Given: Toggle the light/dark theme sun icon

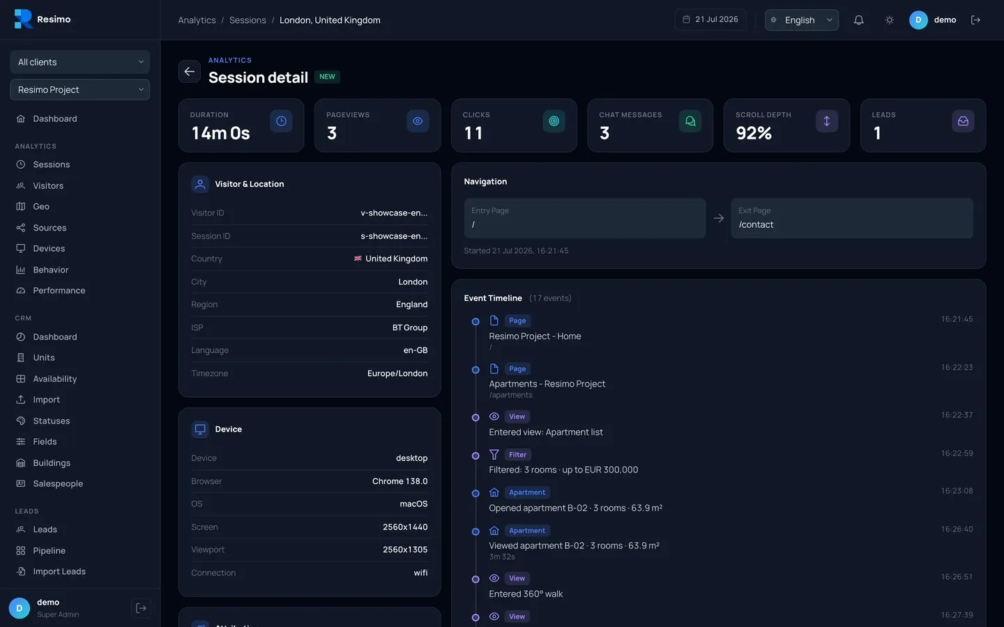Looking at the screenshot, I should point(890,20).
